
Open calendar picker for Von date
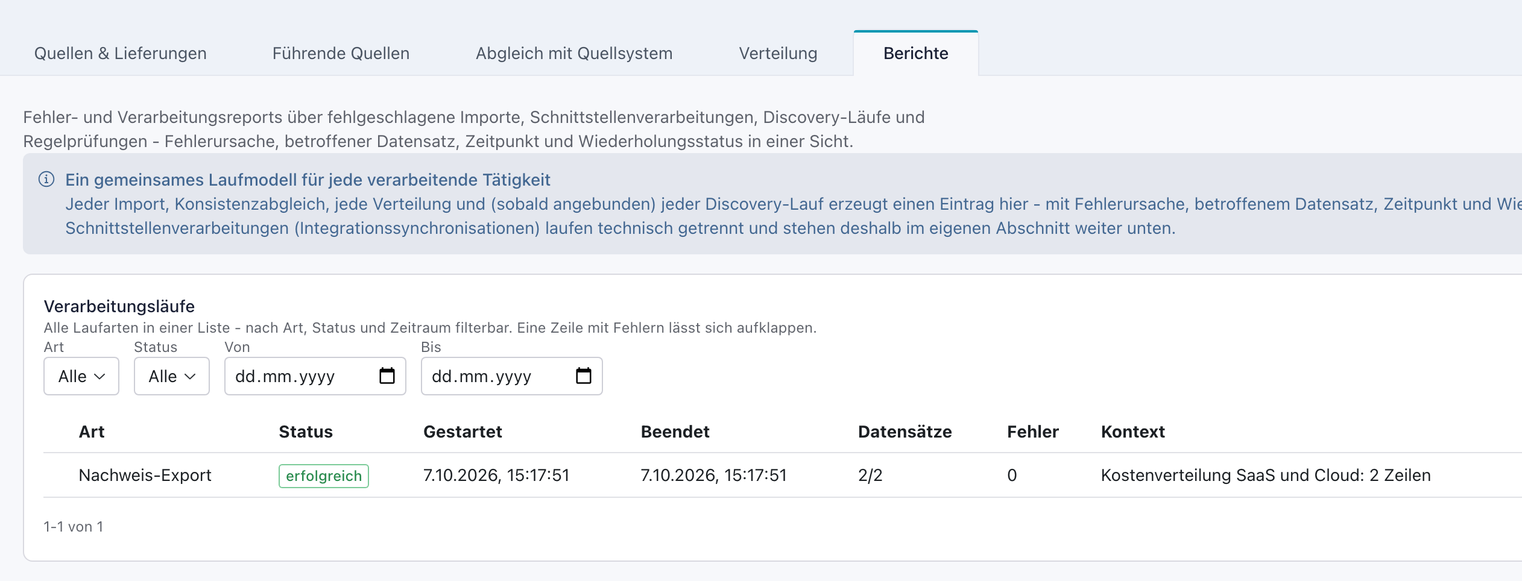coord(387,375)
